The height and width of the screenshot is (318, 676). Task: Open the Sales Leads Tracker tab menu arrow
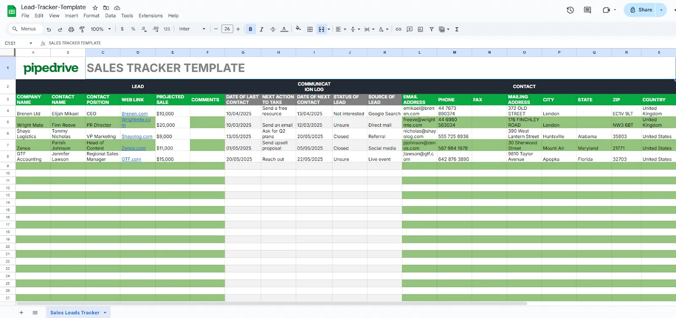point(105,313)
